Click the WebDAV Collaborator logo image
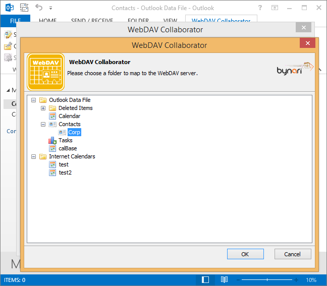Image resolution: width=327 pixels, height=286 pixels. (x=46, y=72)
